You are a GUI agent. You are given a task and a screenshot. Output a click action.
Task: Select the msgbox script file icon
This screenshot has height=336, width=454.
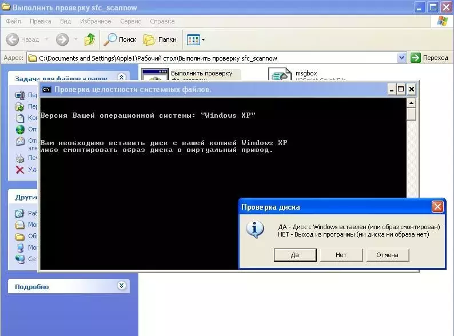280,74
